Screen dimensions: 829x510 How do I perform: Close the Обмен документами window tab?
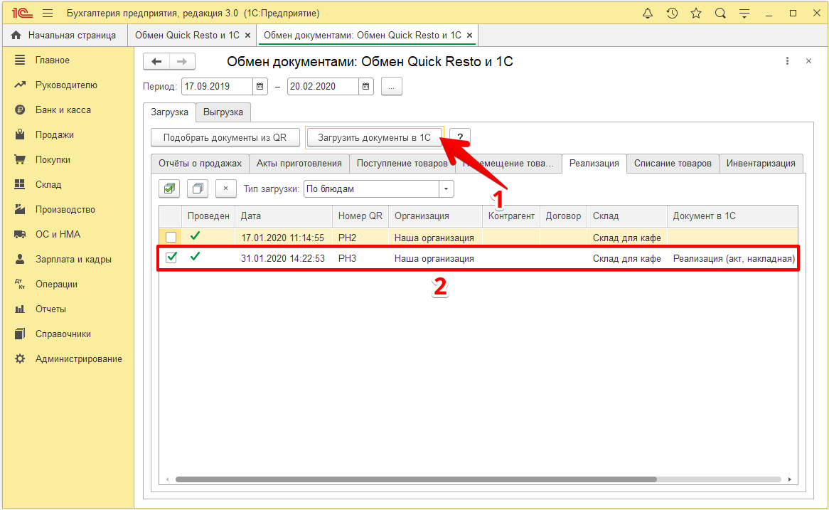[469, 36]
